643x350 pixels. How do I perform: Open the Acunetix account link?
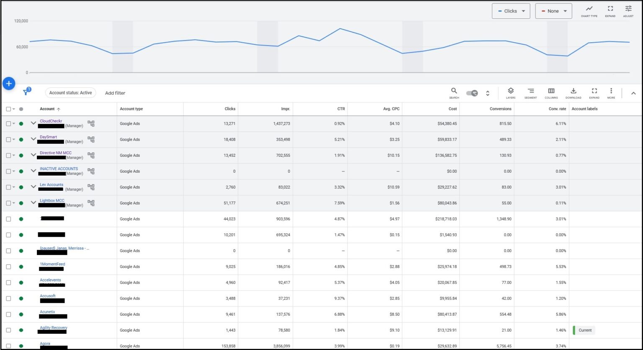click(x=47, y=312)
